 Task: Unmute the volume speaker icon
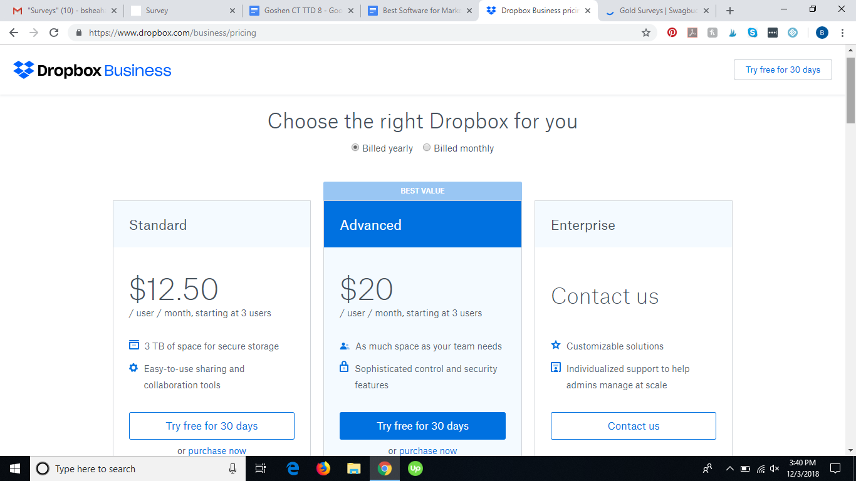tap(775, 468)
